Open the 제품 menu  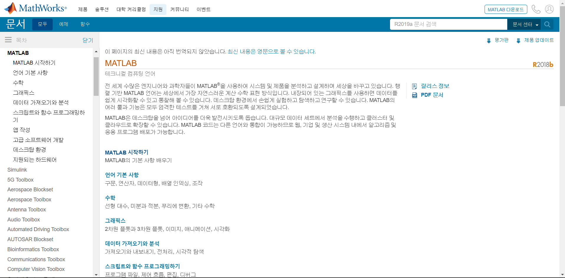click(x=83, y=9)
